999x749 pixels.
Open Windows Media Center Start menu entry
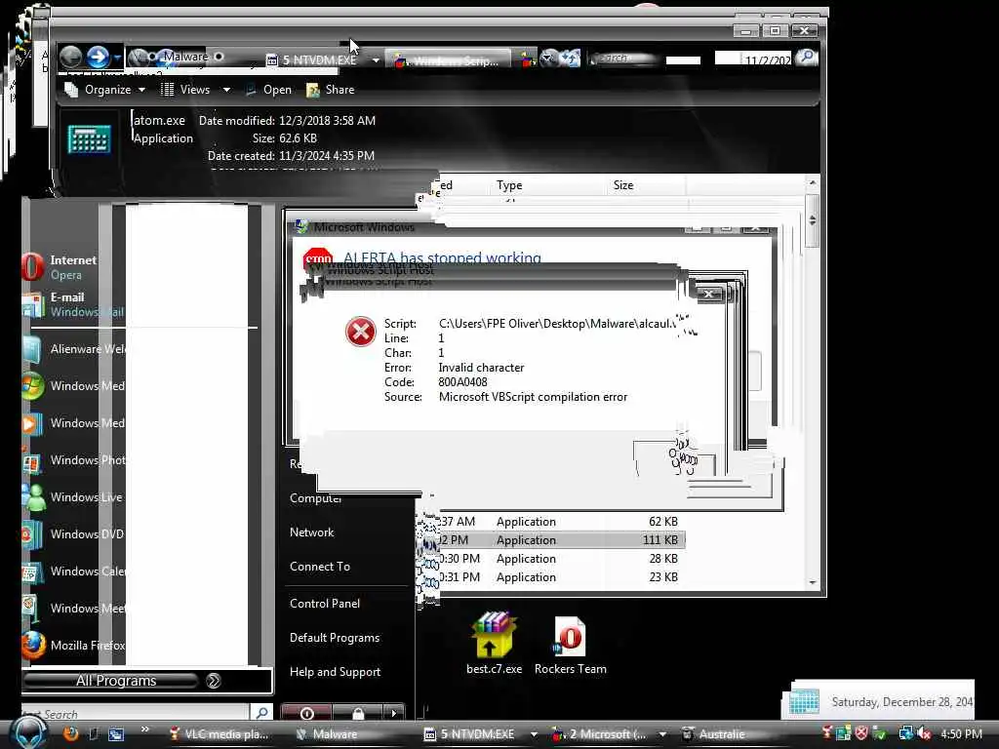(74, 386)
